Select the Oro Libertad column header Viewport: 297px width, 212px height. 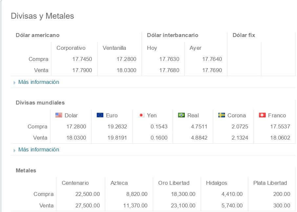coord(174,183)
